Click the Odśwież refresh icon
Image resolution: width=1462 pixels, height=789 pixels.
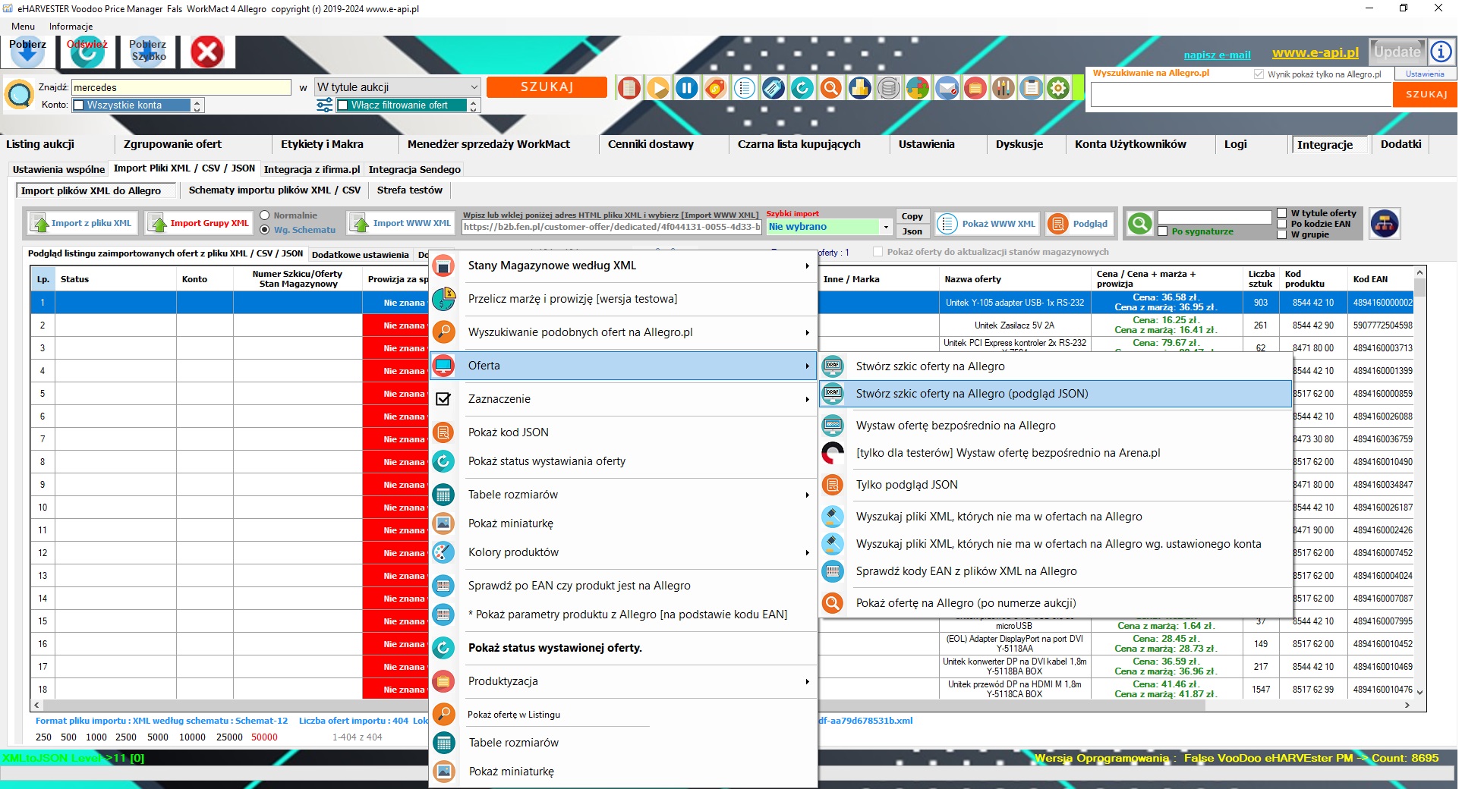87,52
